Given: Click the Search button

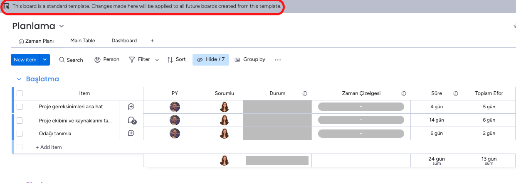Looking at the screenshot, I should [x=71, y=60].
